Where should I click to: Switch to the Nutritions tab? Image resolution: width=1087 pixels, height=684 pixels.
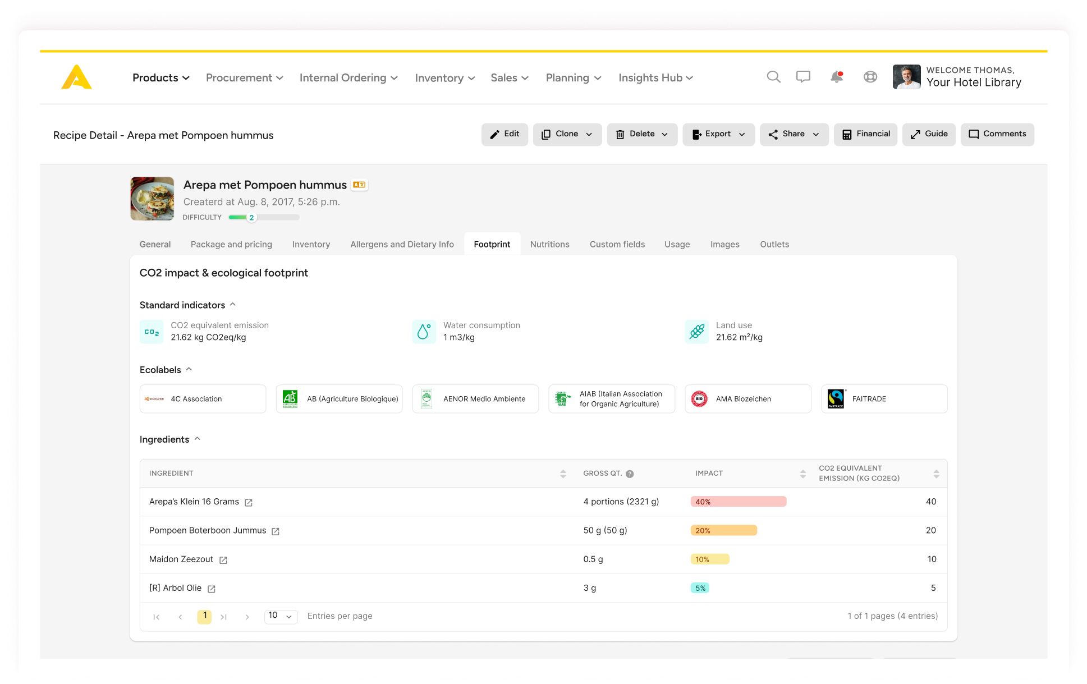[549, 244]
